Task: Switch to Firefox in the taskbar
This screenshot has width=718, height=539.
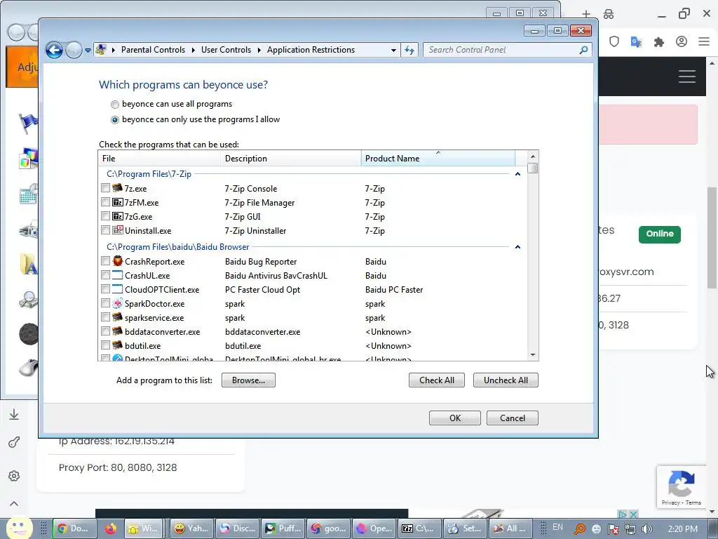Action: pos(110,528)
